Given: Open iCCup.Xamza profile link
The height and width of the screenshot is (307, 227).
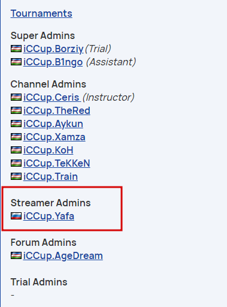Looking at the screenshot, I should [x=55, y=137].
